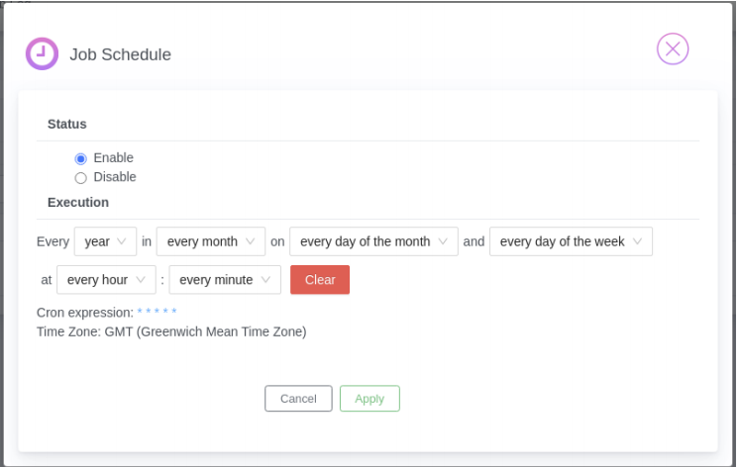The width and height of the screenshot is (740, 467).
Task: Click the chevron arrow in every month dropdown
Action: (250, 241)
